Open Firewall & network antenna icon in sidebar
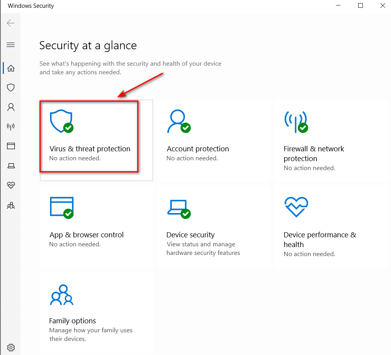The height and width of the screenshot is (355, 391). click(11, 127)
